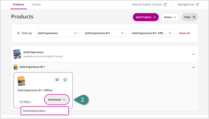Screen dimensions: 209x119
Task: Click the sliders icon in Filter button
Action: point(194,17)
